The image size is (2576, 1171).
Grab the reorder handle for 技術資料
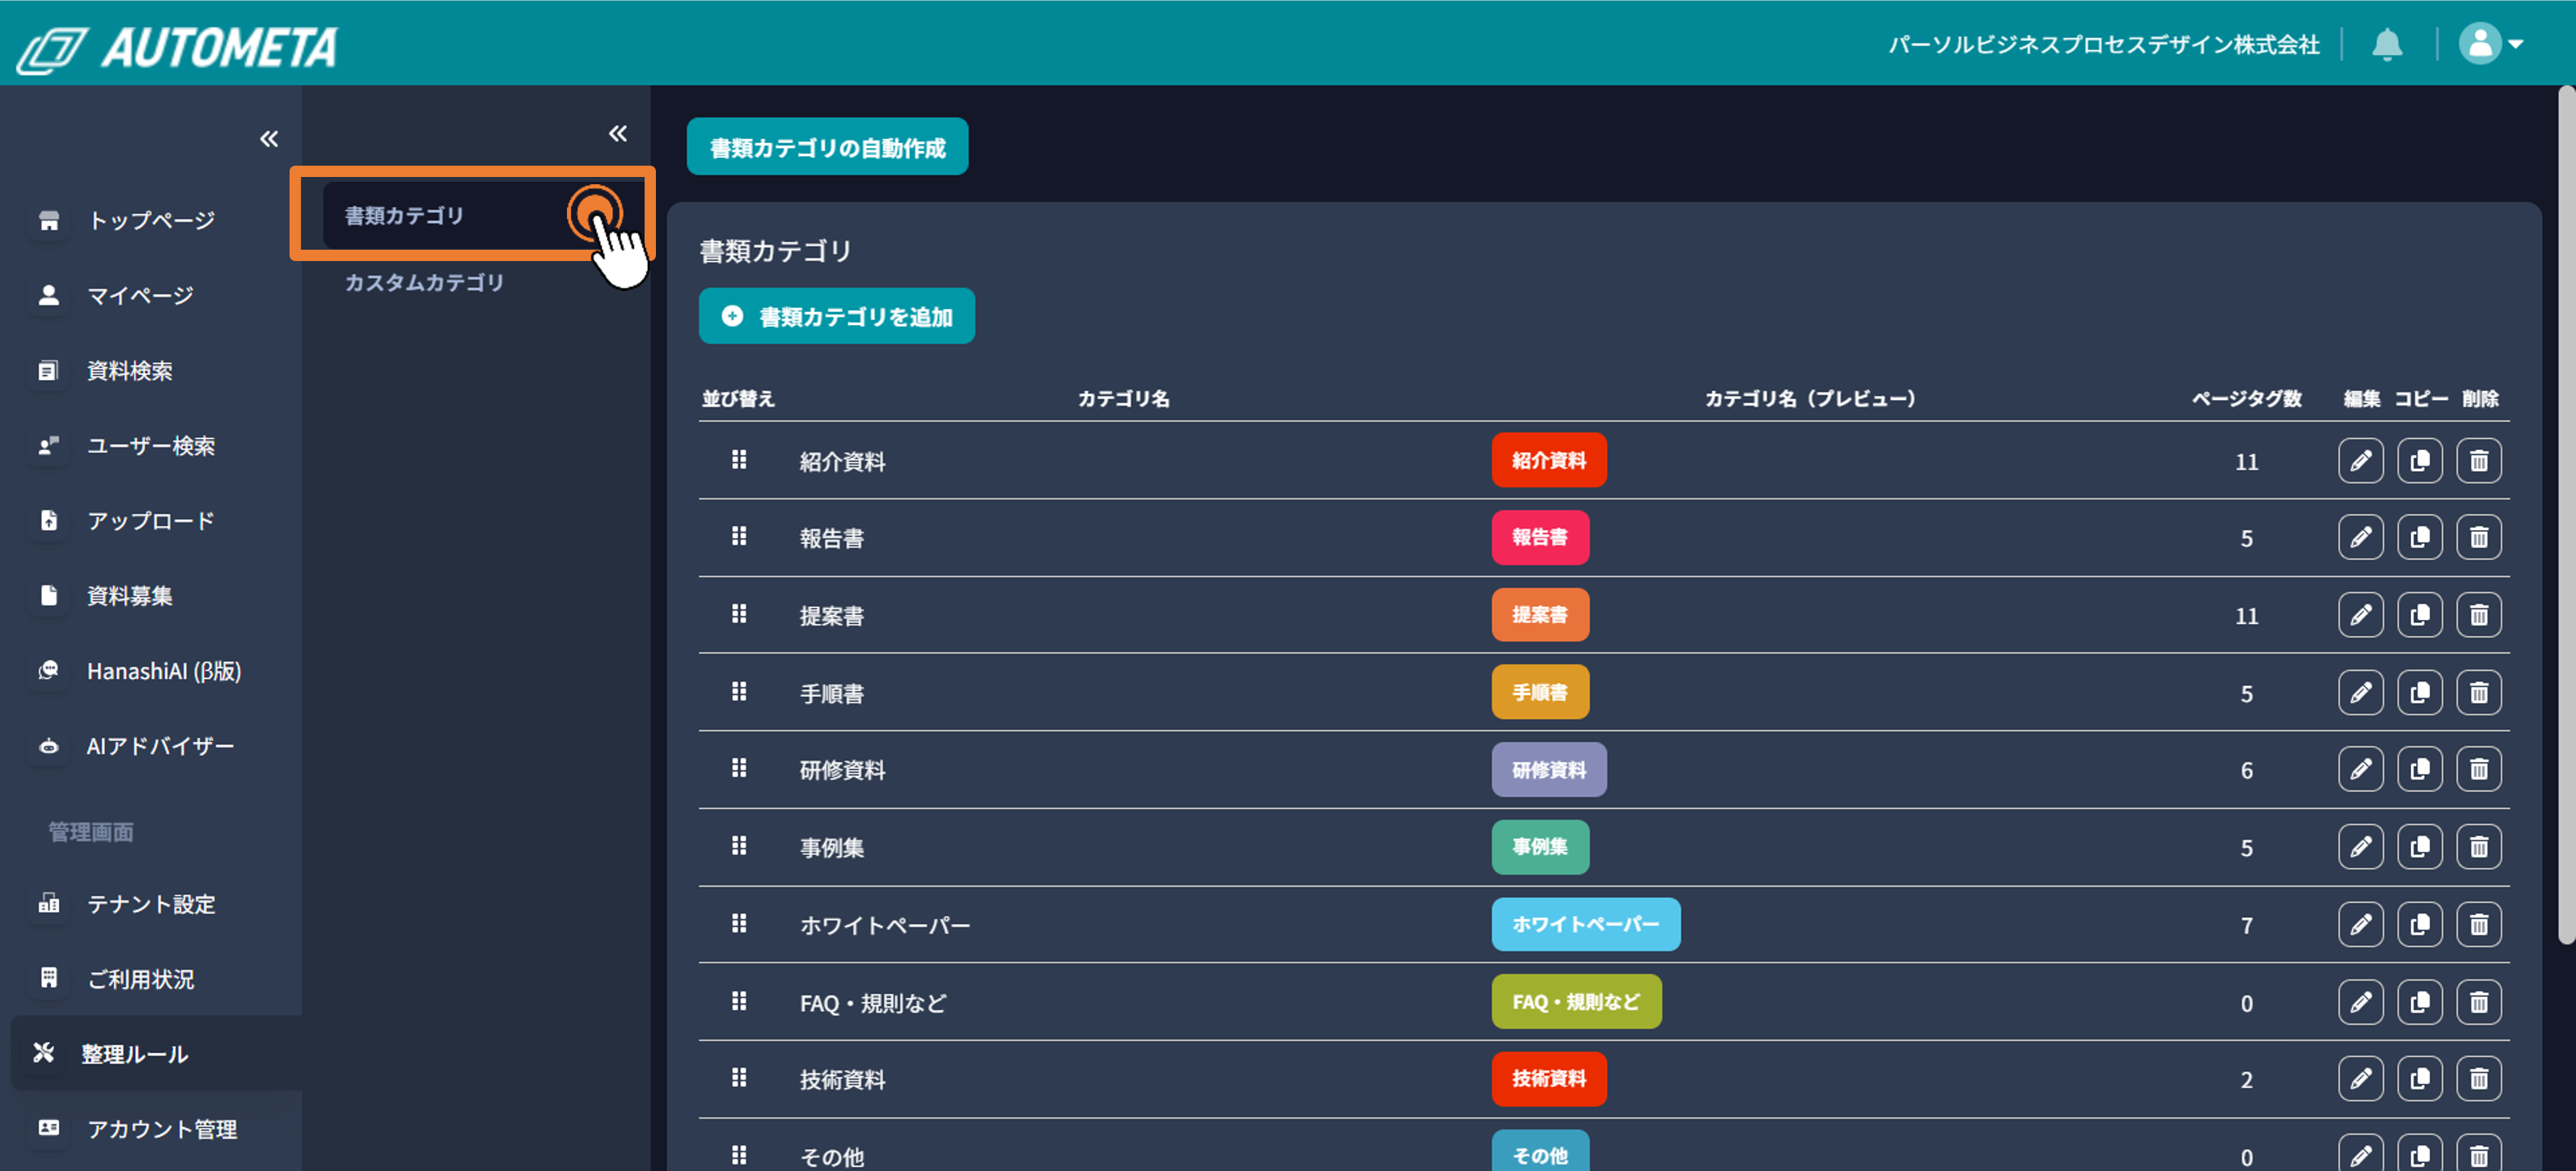[739, 1078]
